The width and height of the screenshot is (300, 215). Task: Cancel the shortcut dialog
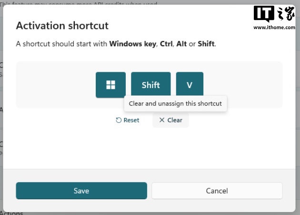(217, 191)
